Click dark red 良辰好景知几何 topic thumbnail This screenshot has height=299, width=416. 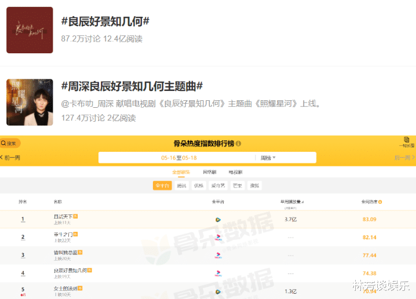coord(30,30)
